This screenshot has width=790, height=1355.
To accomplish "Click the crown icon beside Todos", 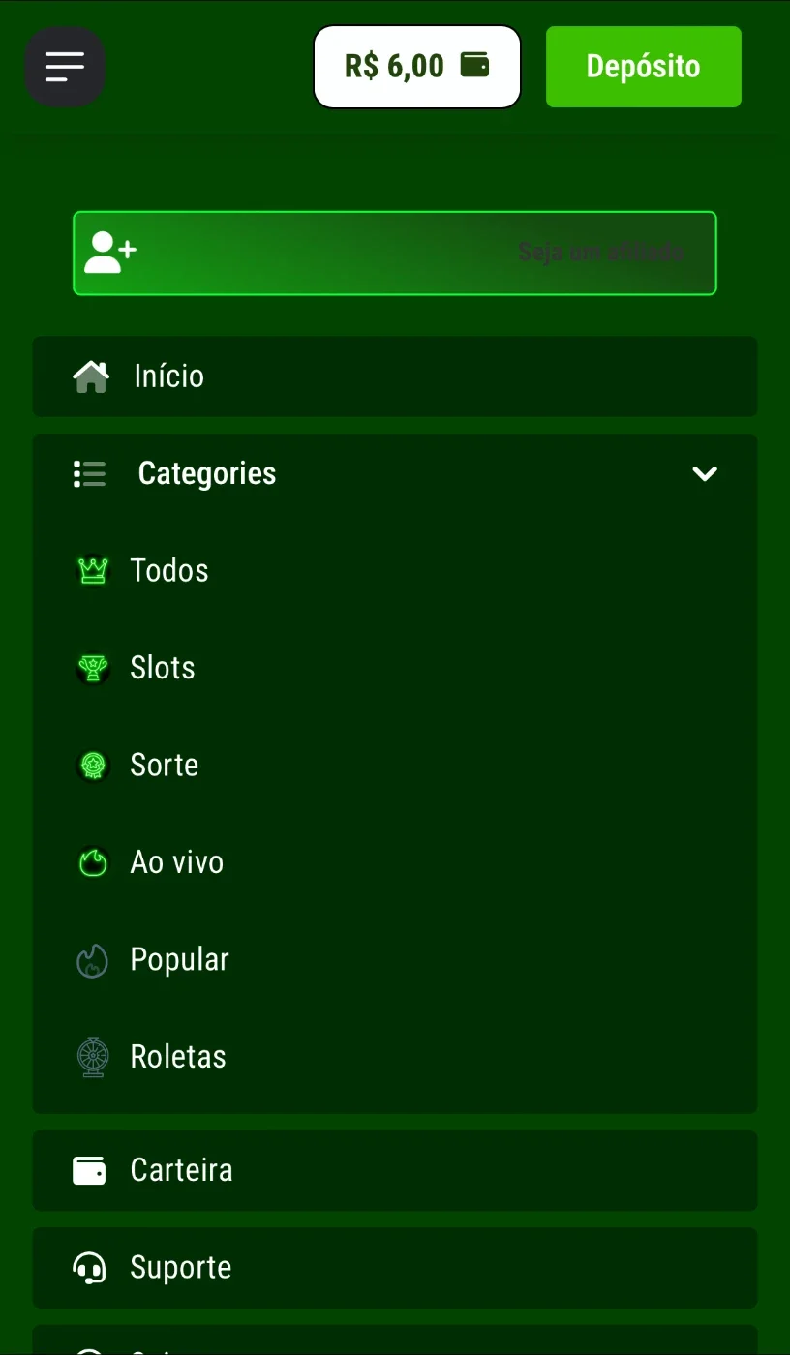I will point(93,570).
